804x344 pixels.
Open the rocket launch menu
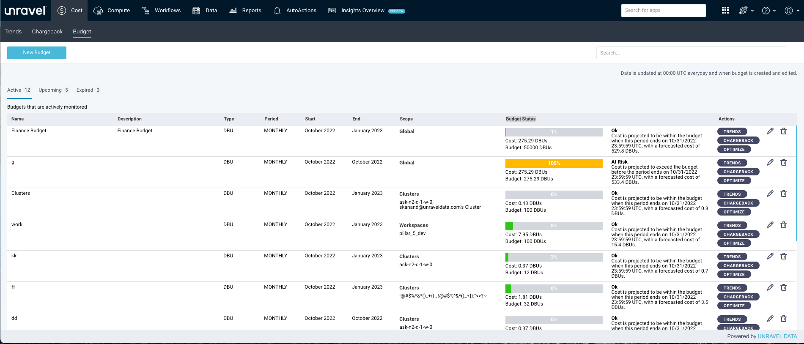tap(746, 11)
